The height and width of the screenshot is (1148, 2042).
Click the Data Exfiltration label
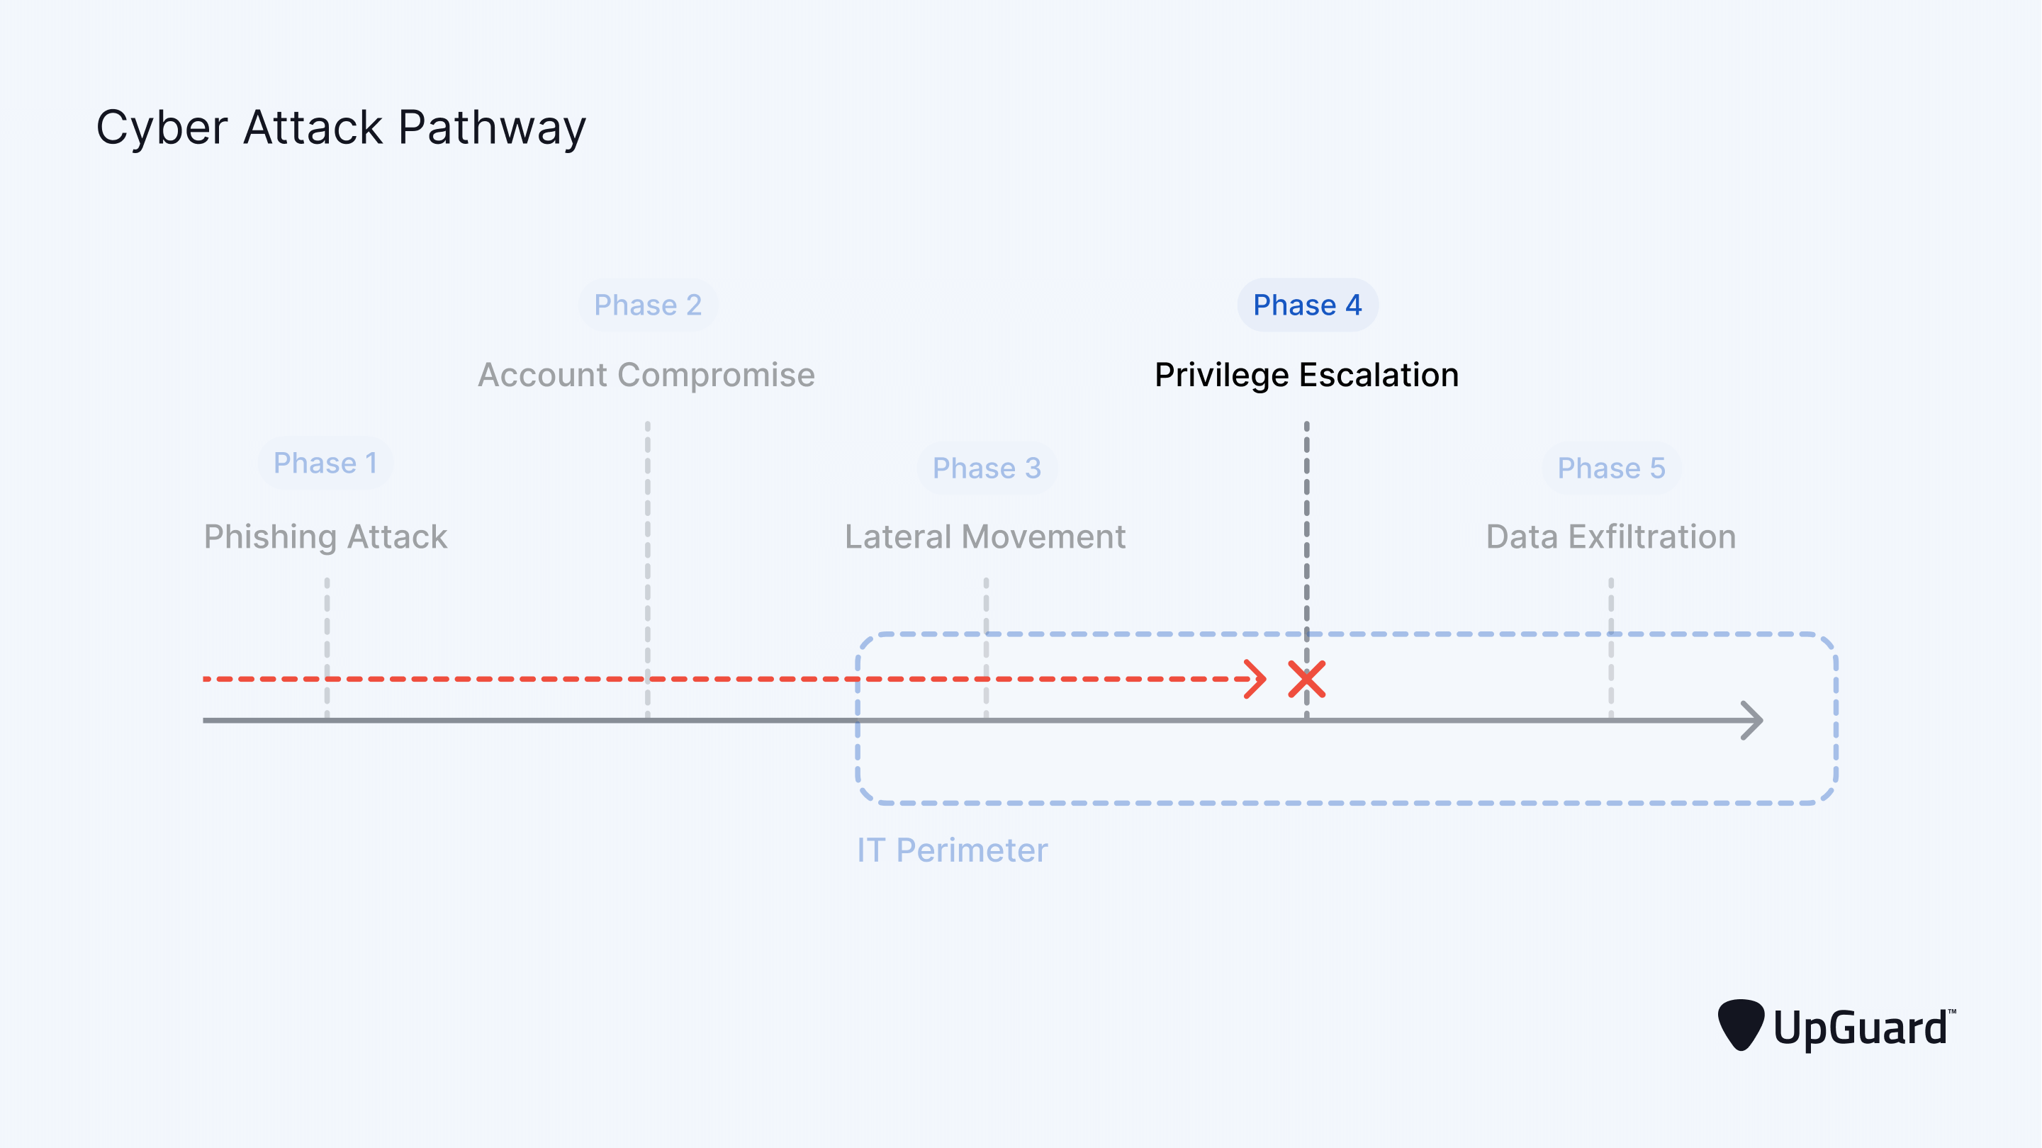coord(1611,538)
